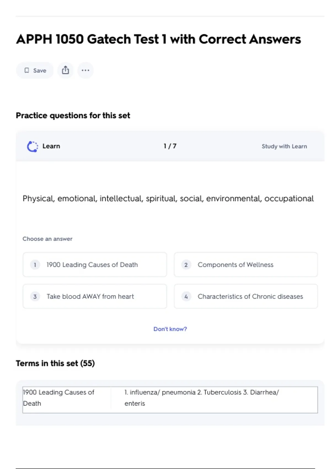Click the number 4 answer badge

pyautogui.click(x=186, y=297)
